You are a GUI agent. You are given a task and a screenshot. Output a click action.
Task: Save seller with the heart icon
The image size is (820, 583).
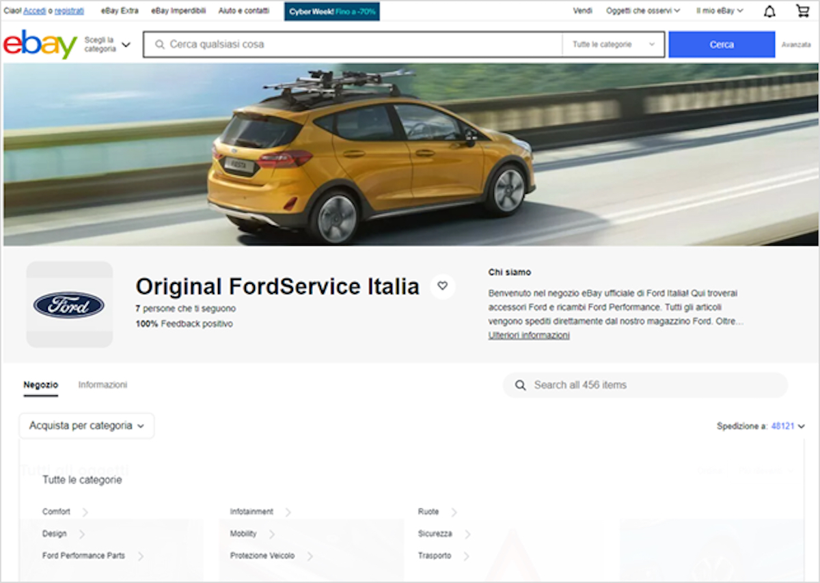coord(443,286)
